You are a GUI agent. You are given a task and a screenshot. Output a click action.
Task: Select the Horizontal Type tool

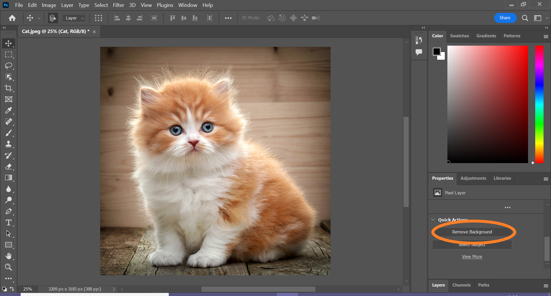(9, 223)
